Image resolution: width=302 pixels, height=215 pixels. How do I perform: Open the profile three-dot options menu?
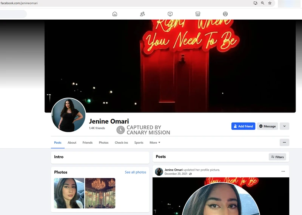pos(284,143)
